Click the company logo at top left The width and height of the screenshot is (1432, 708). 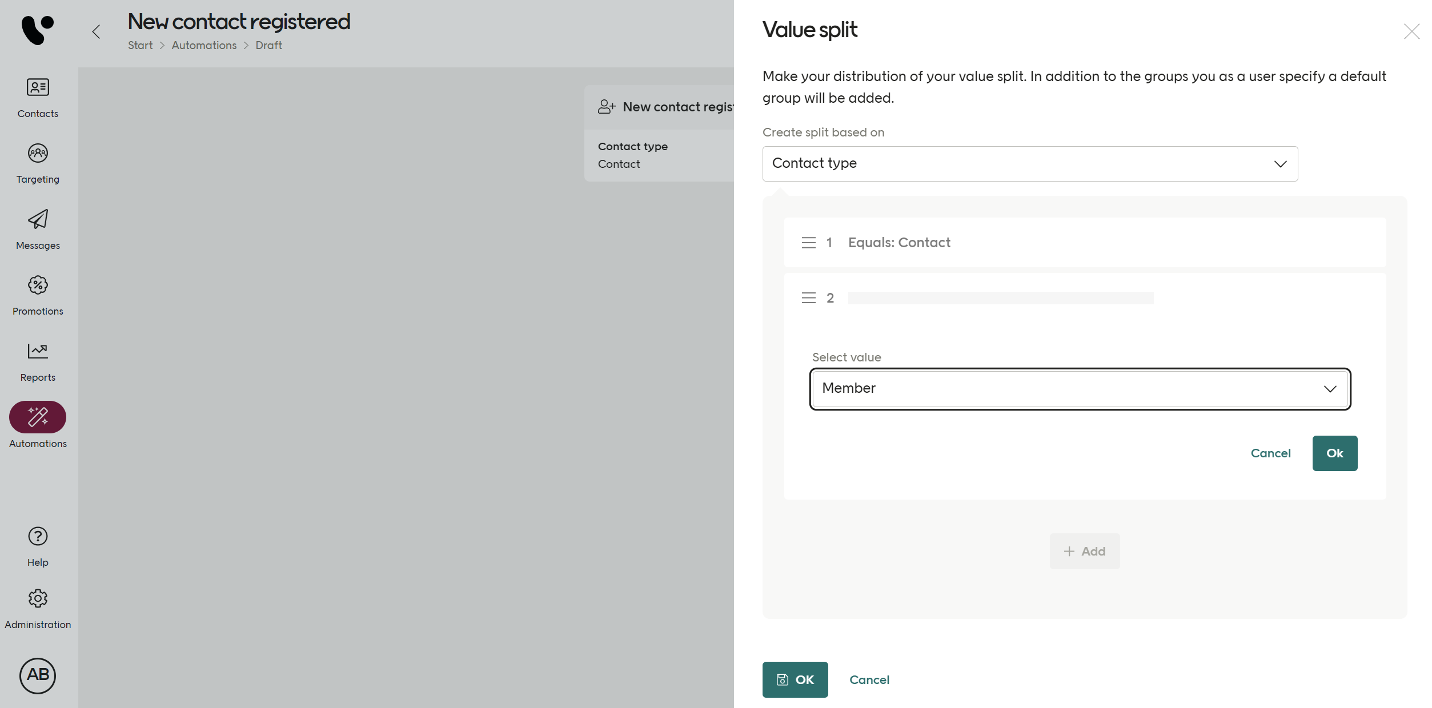pos(38,30)
